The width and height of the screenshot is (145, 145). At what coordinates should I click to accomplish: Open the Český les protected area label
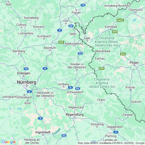[102, 83]
